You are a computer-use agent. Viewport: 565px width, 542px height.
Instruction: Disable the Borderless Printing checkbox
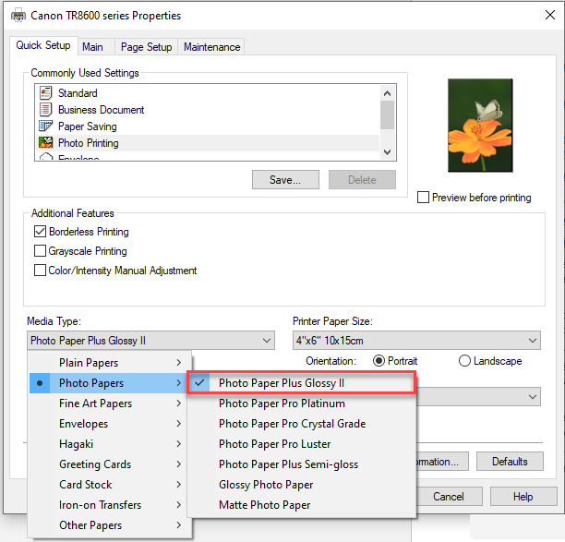pyautogui.click(x=40, y=232)
